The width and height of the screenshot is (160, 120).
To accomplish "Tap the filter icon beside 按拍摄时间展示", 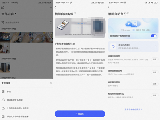I will [x=3, y=22].
